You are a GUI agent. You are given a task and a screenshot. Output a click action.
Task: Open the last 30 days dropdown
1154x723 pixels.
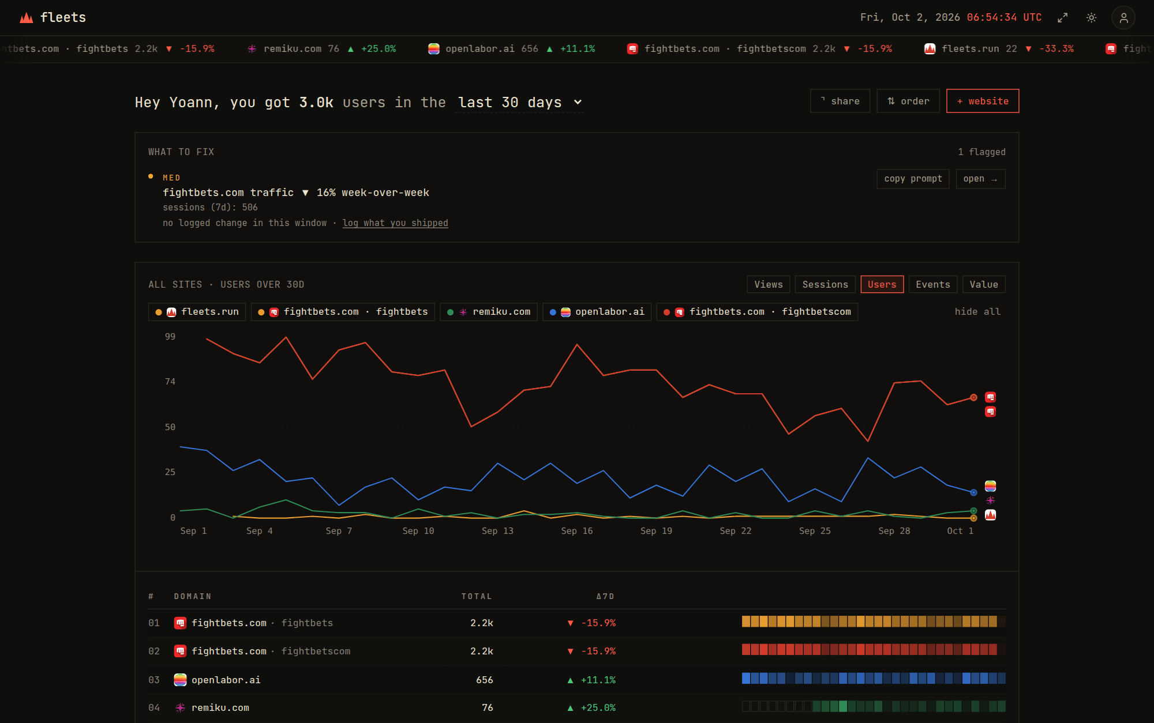point(520,103)
